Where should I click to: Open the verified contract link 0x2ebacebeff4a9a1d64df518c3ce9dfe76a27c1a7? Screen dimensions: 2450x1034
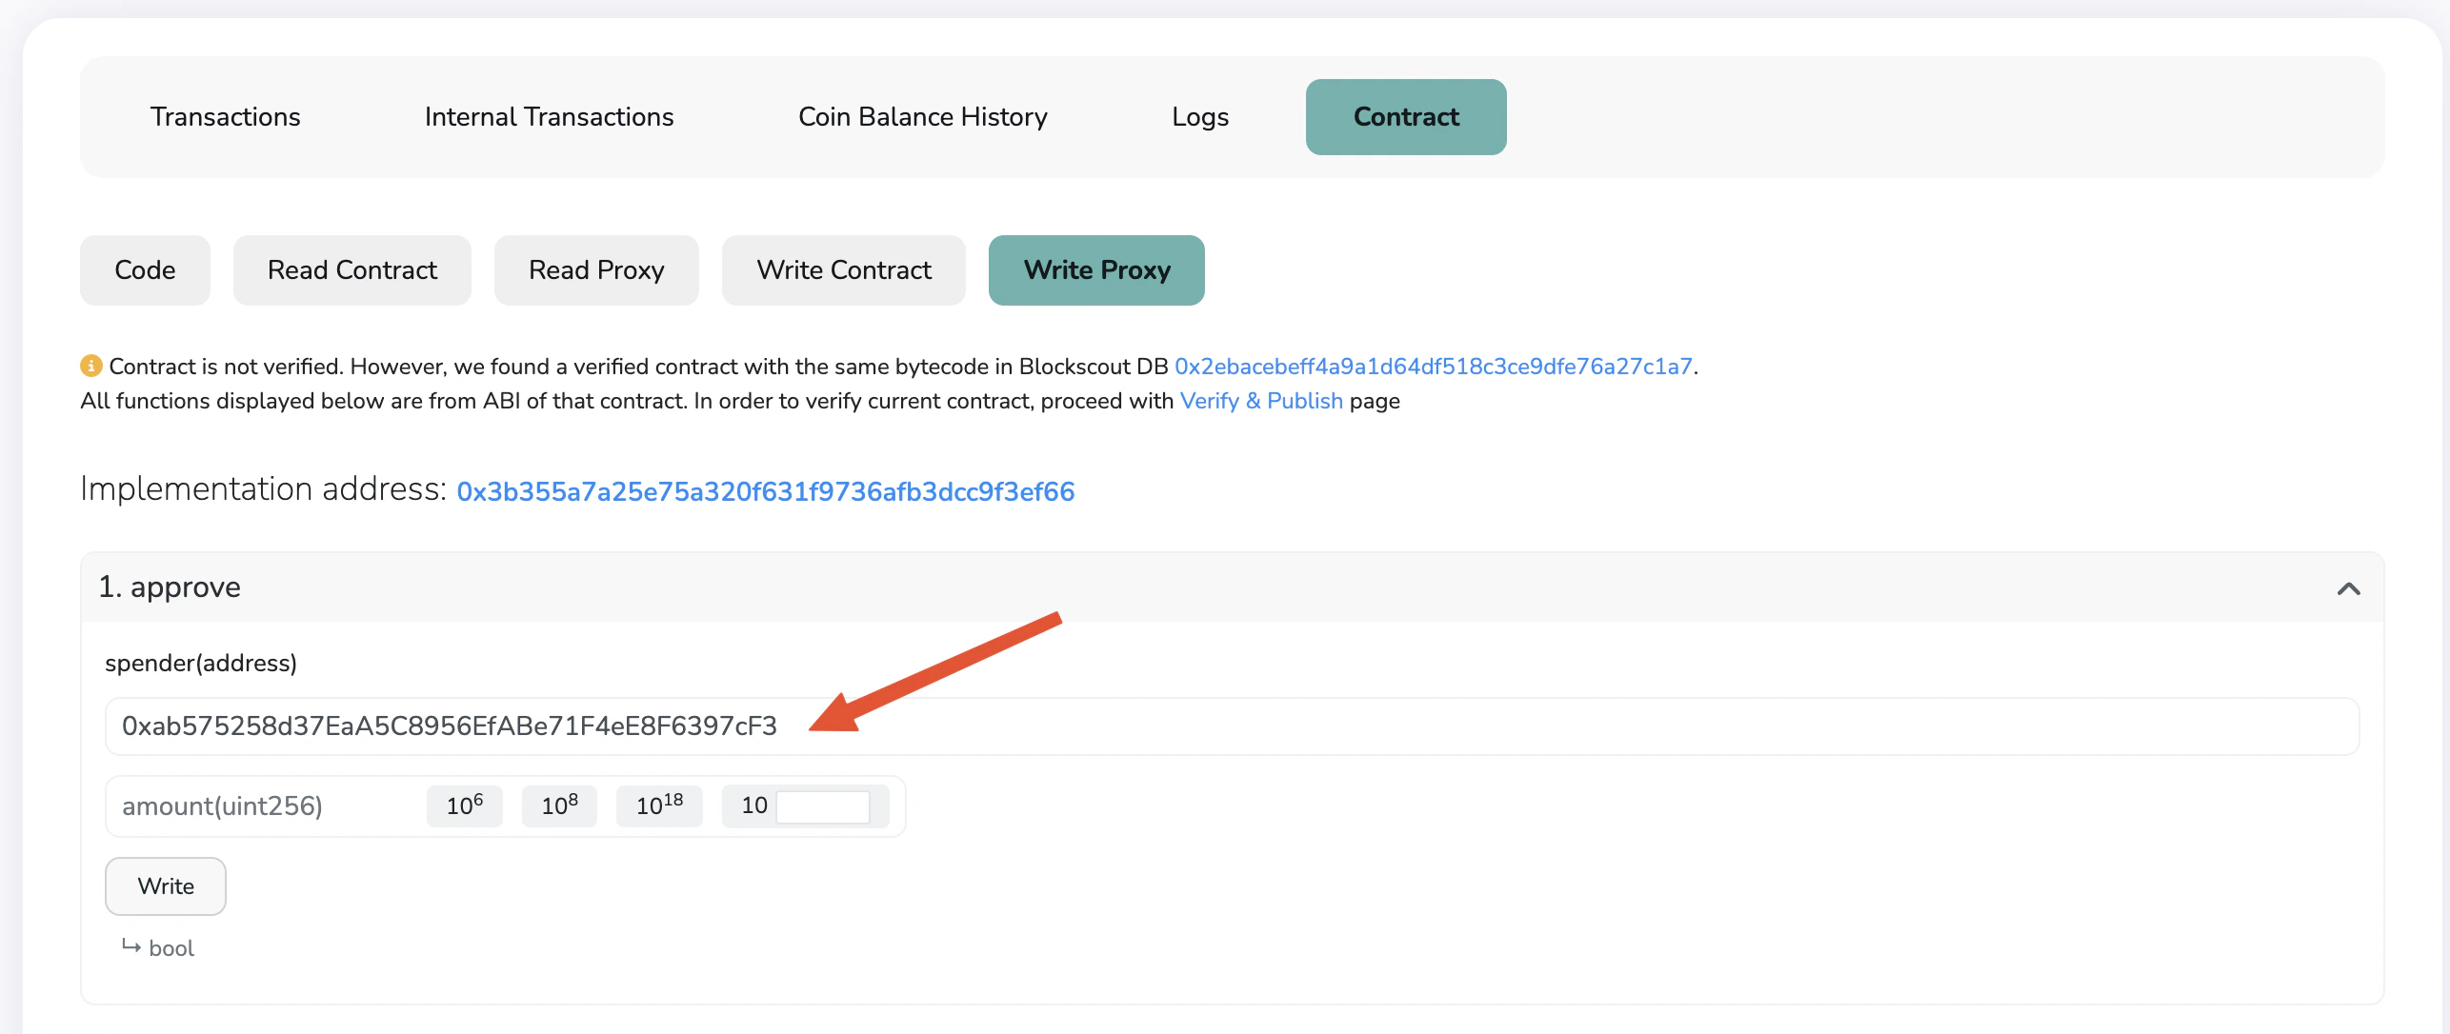click(1435, 365)
